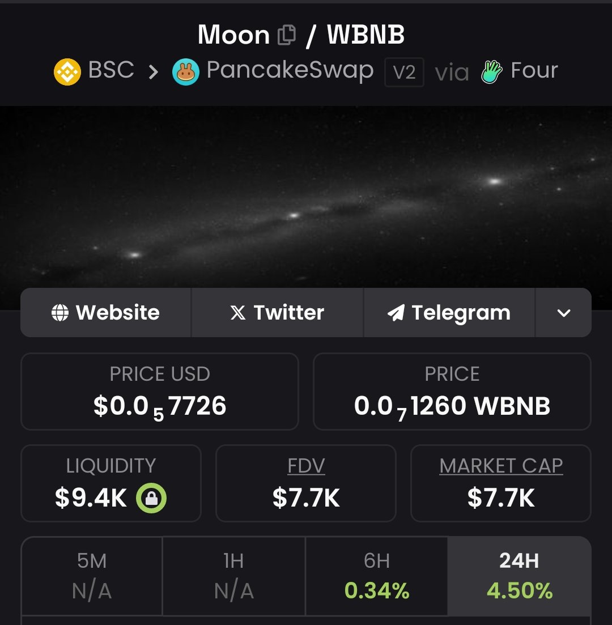Select the 1H timeframe tab

pos(233,576)
